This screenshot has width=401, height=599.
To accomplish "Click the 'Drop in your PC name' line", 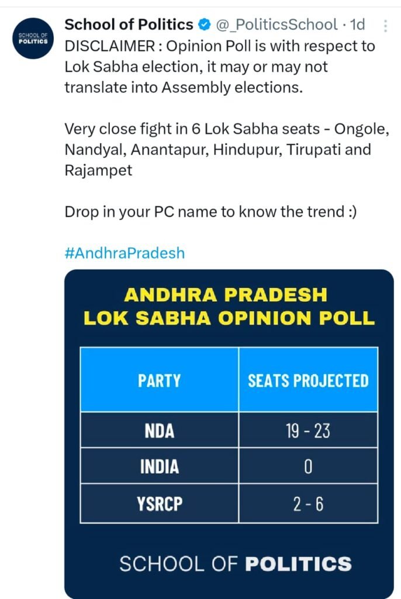I will [x=210, y=211].
